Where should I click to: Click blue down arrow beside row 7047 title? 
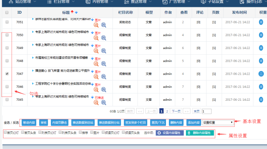92,71
